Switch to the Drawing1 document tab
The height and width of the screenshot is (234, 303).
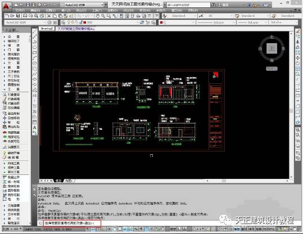[47, 29]
